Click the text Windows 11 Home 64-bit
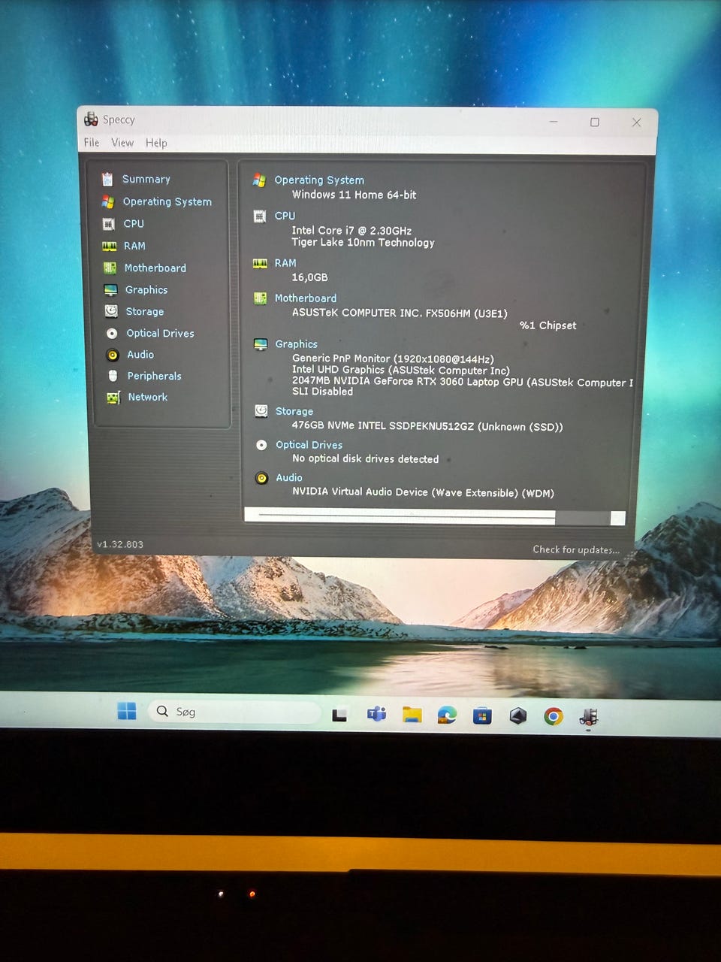This screenshot has width=721, height=962. [354, 195]
